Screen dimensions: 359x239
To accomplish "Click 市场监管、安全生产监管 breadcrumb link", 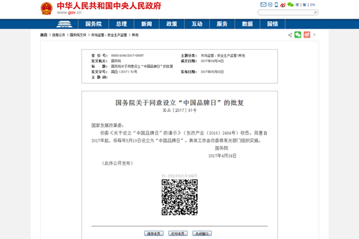I will [109, 35].
